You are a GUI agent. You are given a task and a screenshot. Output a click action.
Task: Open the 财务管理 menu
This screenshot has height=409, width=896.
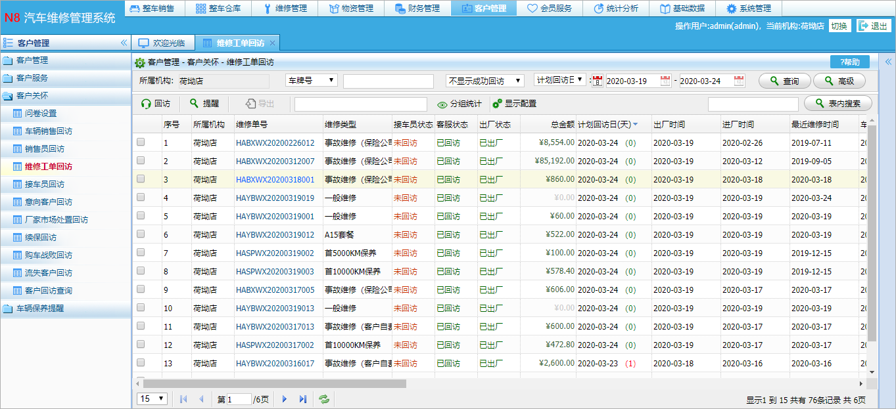point(417,9)
